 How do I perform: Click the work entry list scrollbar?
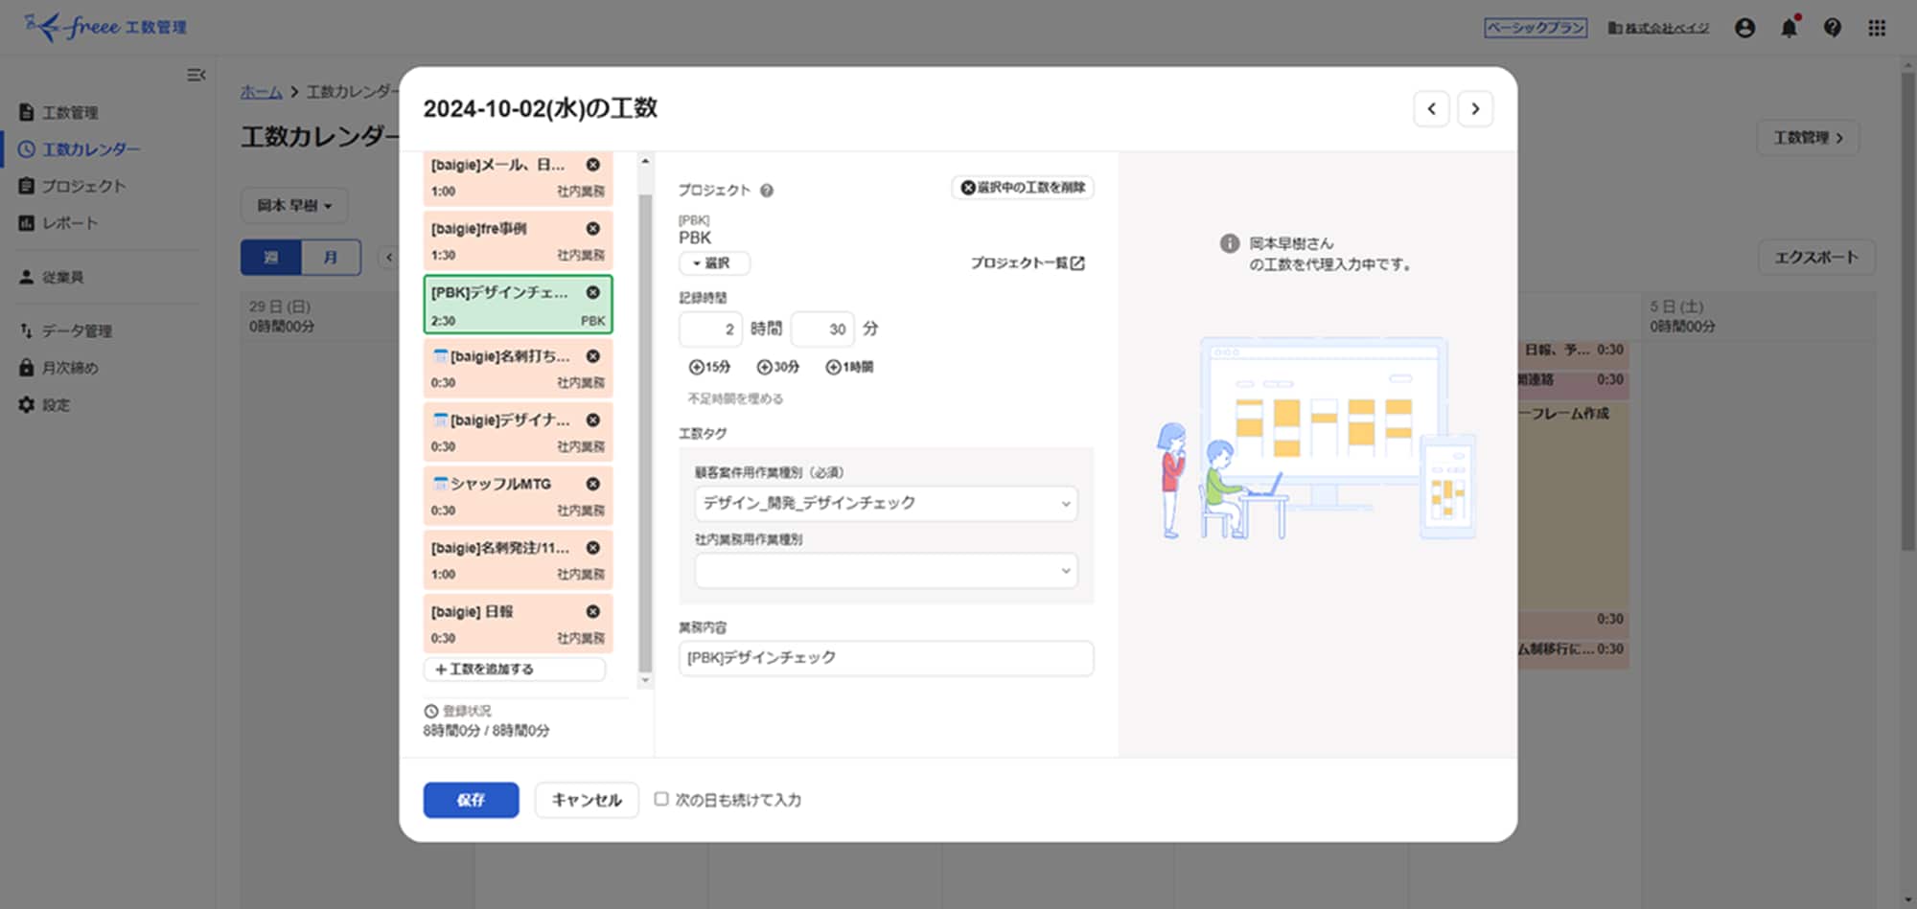point(645,431)
